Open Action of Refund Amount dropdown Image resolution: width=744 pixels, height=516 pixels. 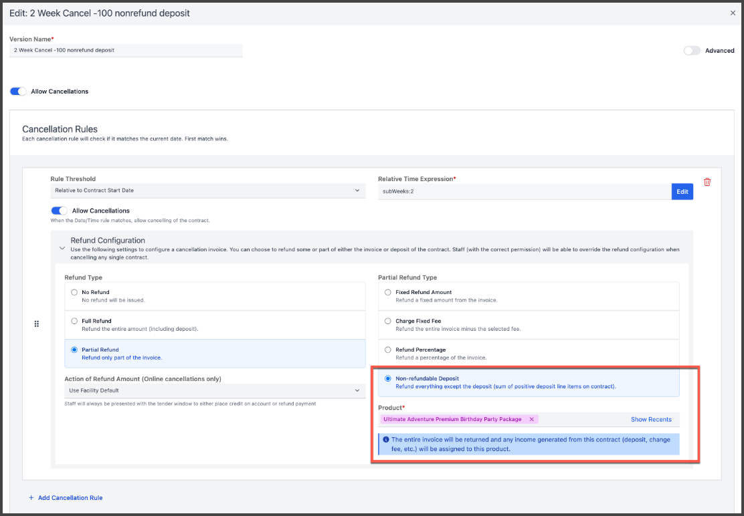pos(214,390)
